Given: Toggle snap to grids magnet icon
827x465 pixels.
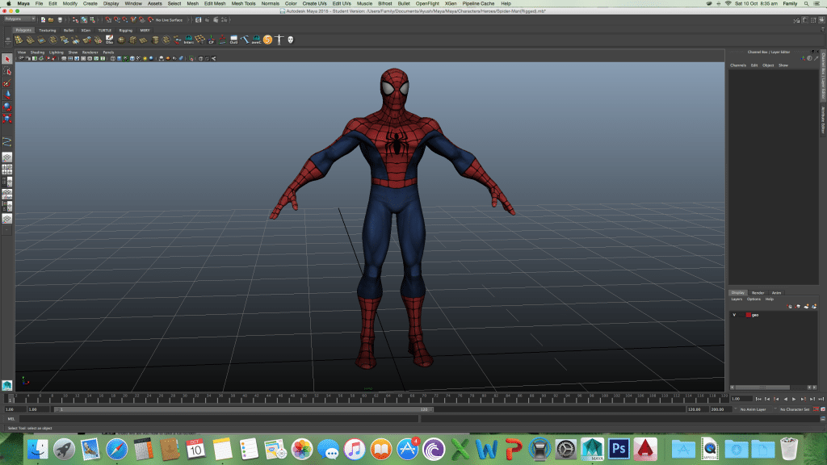Looking at the screenshot, I should [108, 19].
